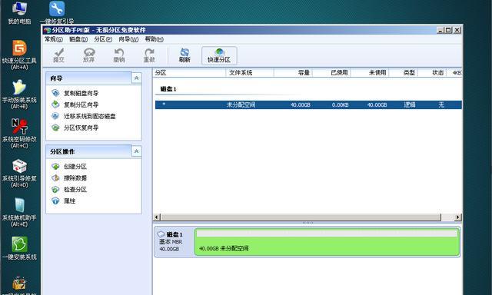Open the 分区(P) menu
This screenshot has width=492, height=295.
[x=103, y=39]
